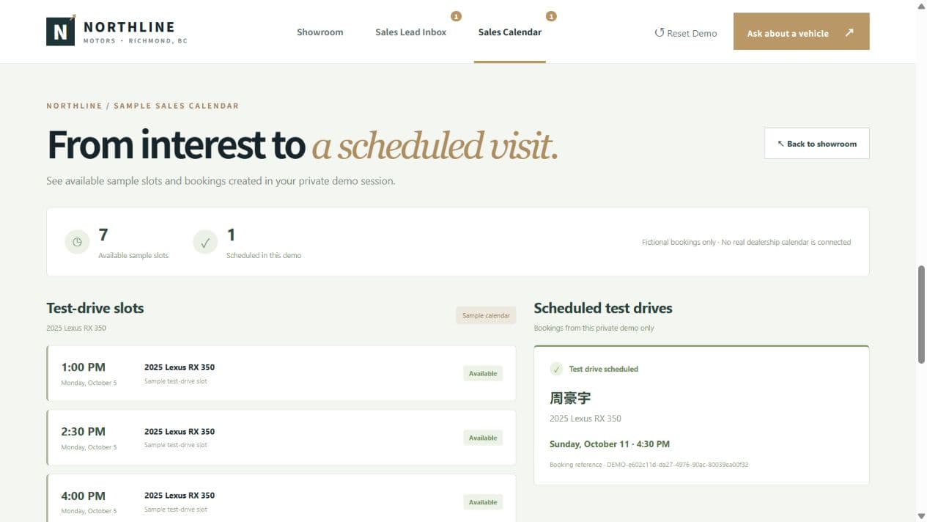Click the arrow icon on Ask about a vehicle
The image size is (927, 522).
849,33
